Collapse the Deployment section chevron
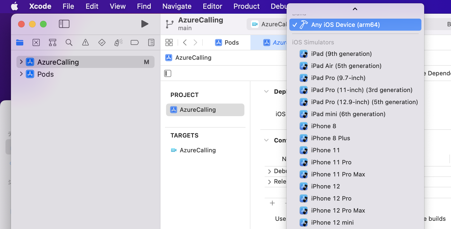Image resolution: width=451 pixels, height=229 pixels. coord(266,91)
